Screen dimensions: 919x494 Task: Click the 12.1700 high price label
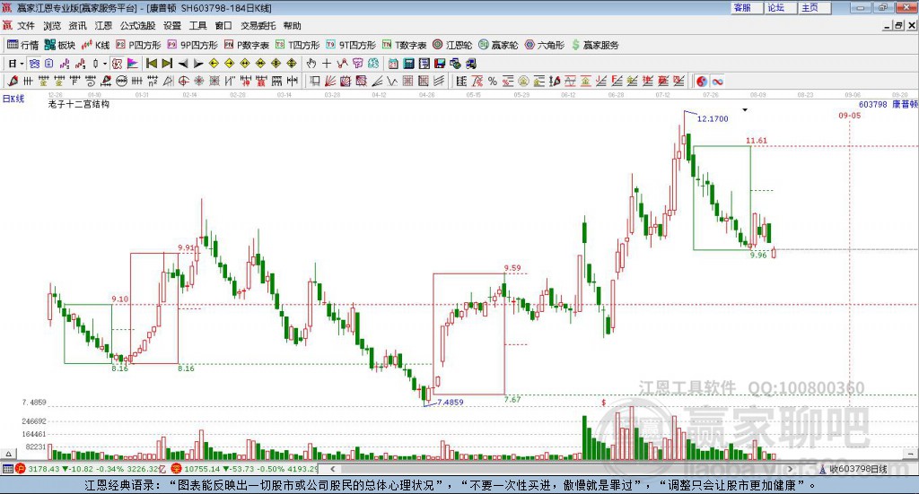point(713,119)
